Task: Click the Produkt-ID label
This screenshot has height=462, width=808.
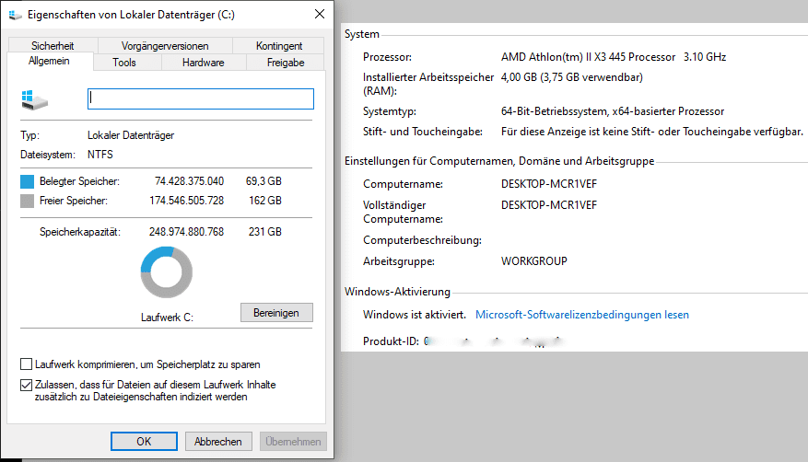Action: pyautogui.click(x=392, y=341)
